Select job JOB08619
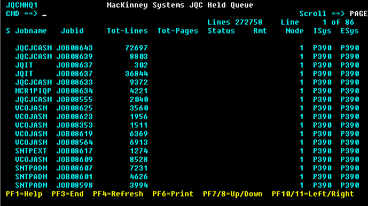Screen dimensions: 368x206 (75, 134)
